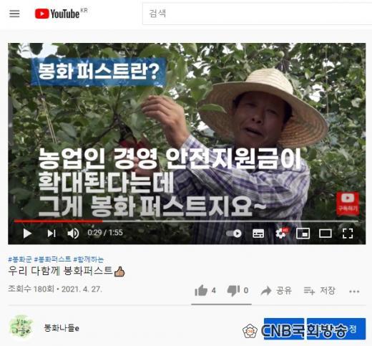Image resolution: width=372 pixels, height=346 pixels.
Task: Seek on the red video progress bar
Action: pos(186,221)
